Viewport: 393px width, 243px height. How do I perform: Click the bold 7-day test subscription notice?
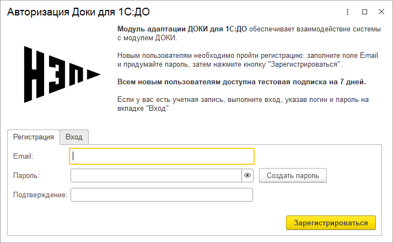[x=241, y=82]
